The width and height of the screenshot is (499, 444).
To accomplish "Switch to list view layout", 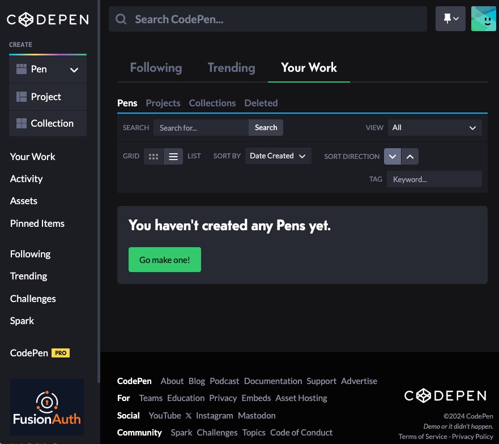I will click(x=173, y=157).
